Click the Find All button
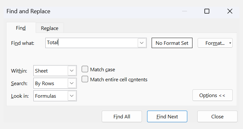Viewport: 243px width, 129px height. [121, 116]
